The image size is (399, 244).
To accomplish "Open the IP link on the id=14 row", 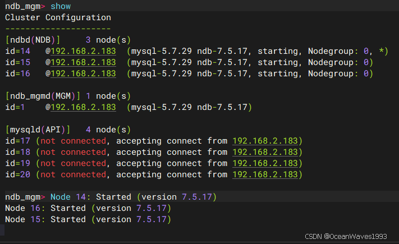I will (x=84, y=51).
